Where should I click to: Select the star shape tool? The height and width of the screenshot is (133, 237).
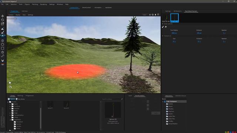click(3, 52)
